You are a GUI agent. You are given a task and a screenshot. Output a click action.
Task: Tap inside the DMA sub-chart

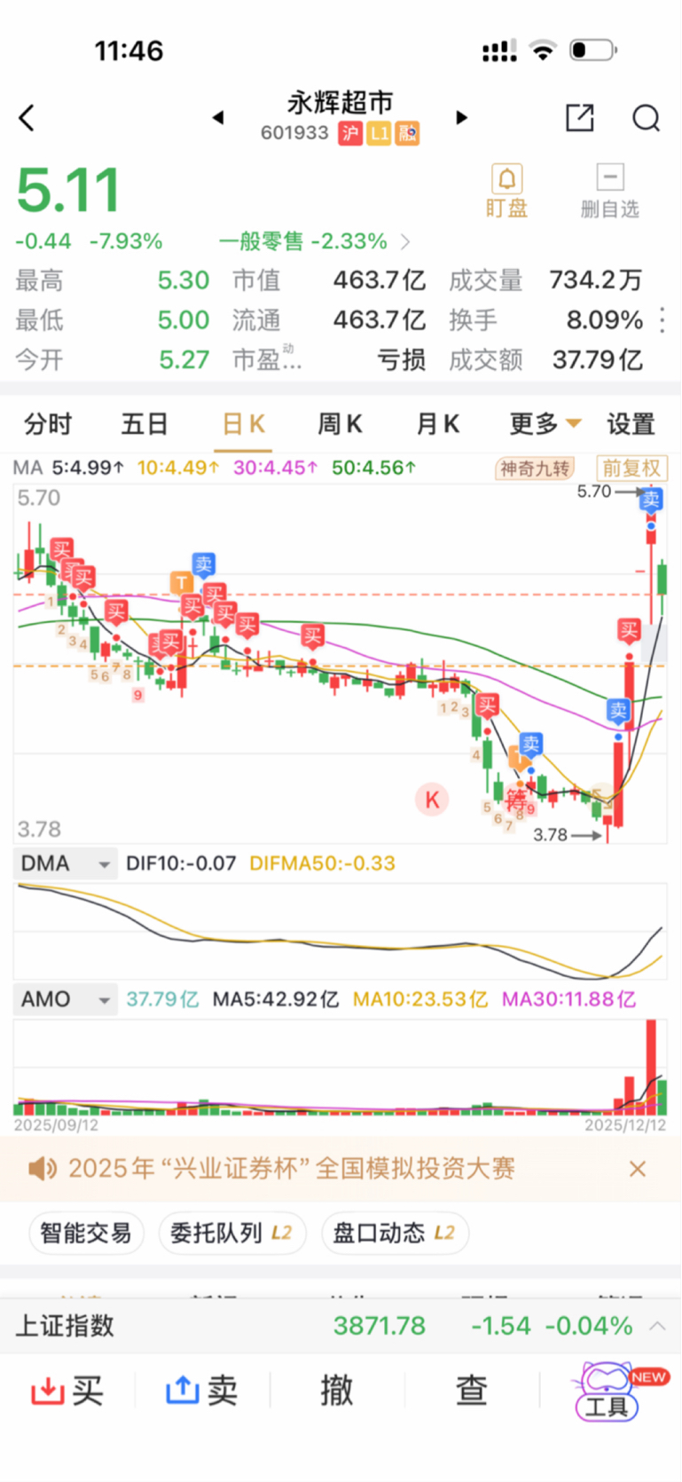coord(341,930)
